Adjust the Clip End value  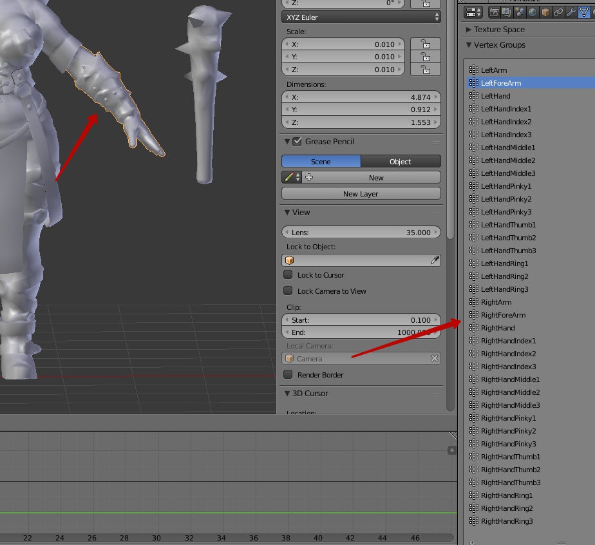click(x=361, y=332)
